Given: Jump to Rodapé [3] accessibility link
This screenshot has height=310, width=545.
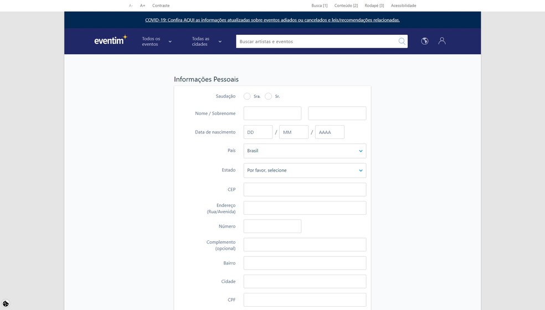Looking at the screenshot, I should (374, 6).
